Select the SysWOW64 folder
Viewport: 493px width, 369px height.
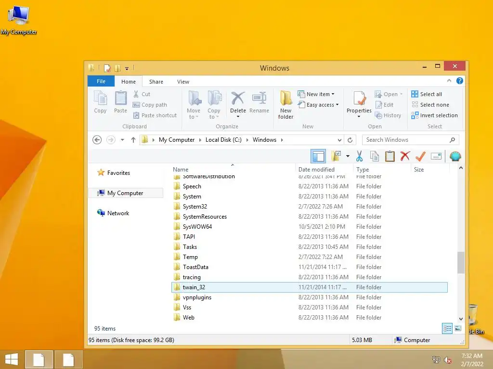pos(310,227)
